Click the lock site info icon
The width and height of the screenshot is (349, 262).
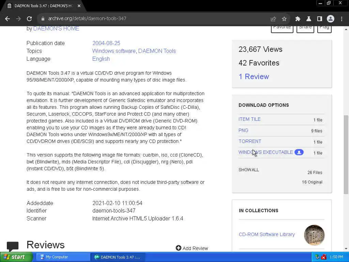(43, 19)
